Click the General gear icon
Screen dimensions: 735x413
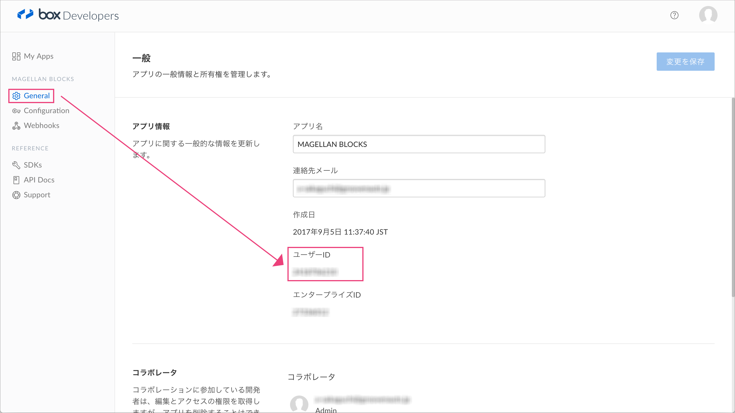click(16, 96)
